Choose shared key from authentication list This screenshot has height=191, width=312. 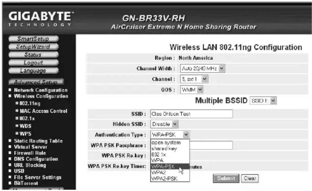(x=170, y=148)
